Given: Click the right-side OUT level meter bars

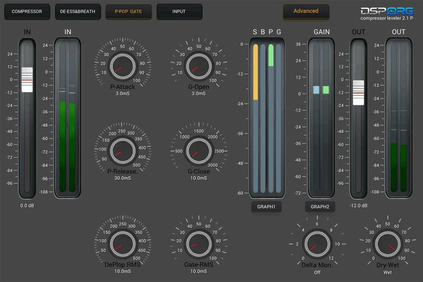Looking at the screenshot, I should (x=399, y=118).
